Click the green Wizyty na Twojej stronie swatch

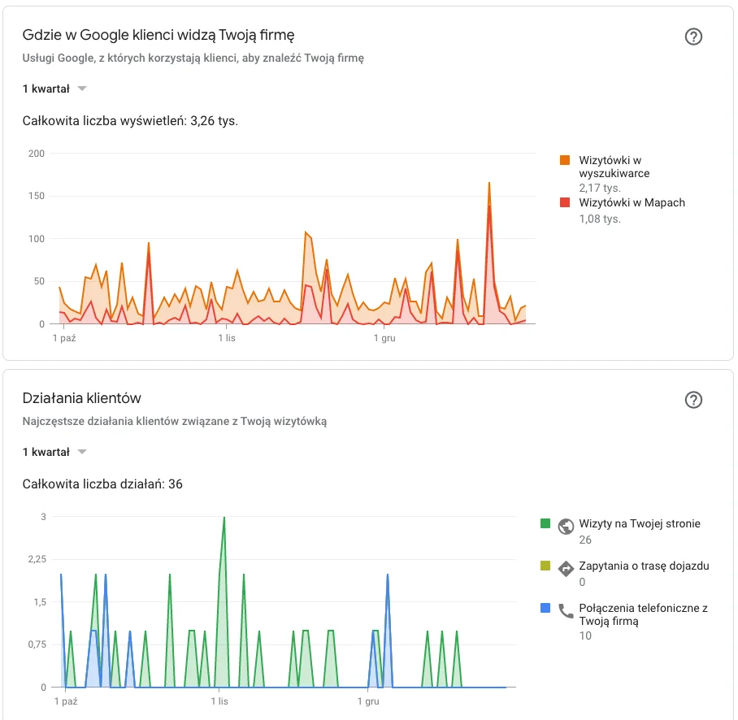click(545, 524)
